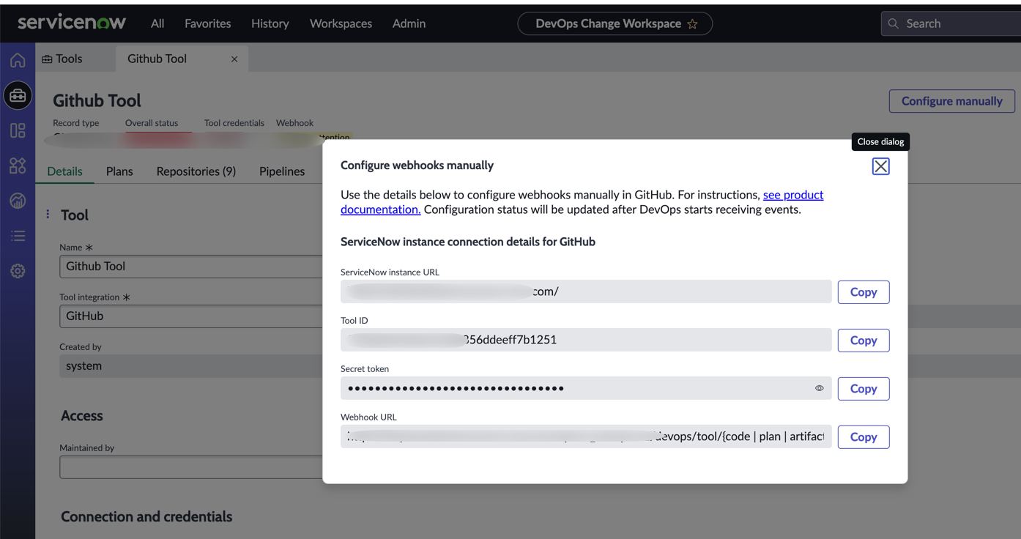The height and width of the screenshot is (539, 1021).
Task: Switch to the Details tab
Action: click(64, 171)
